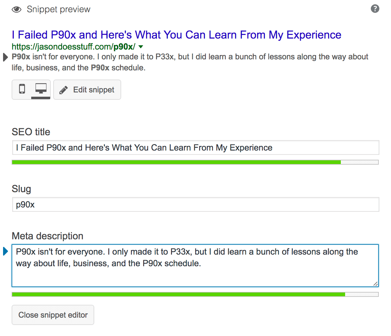This screenshot has height=336, width=391.
Task: Click the Edit snippet button
Action: tap(87, 89)
